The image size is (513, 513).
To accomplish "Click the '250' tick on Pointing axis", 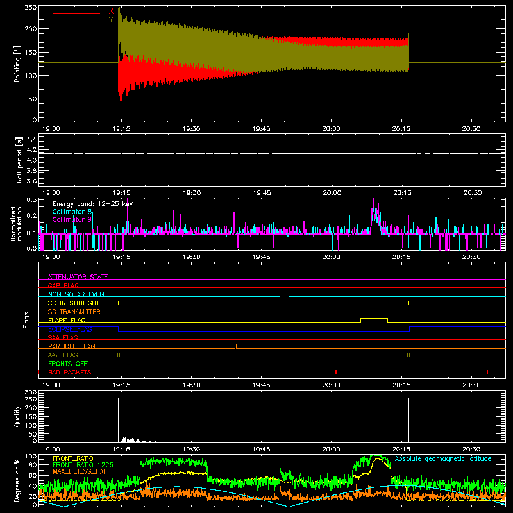I will point(31,8).
